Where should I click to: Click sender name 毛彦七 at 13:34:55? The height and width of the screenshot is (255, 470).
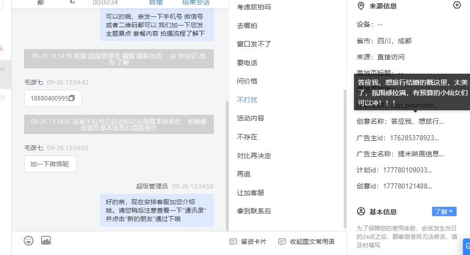pos(33,148)
